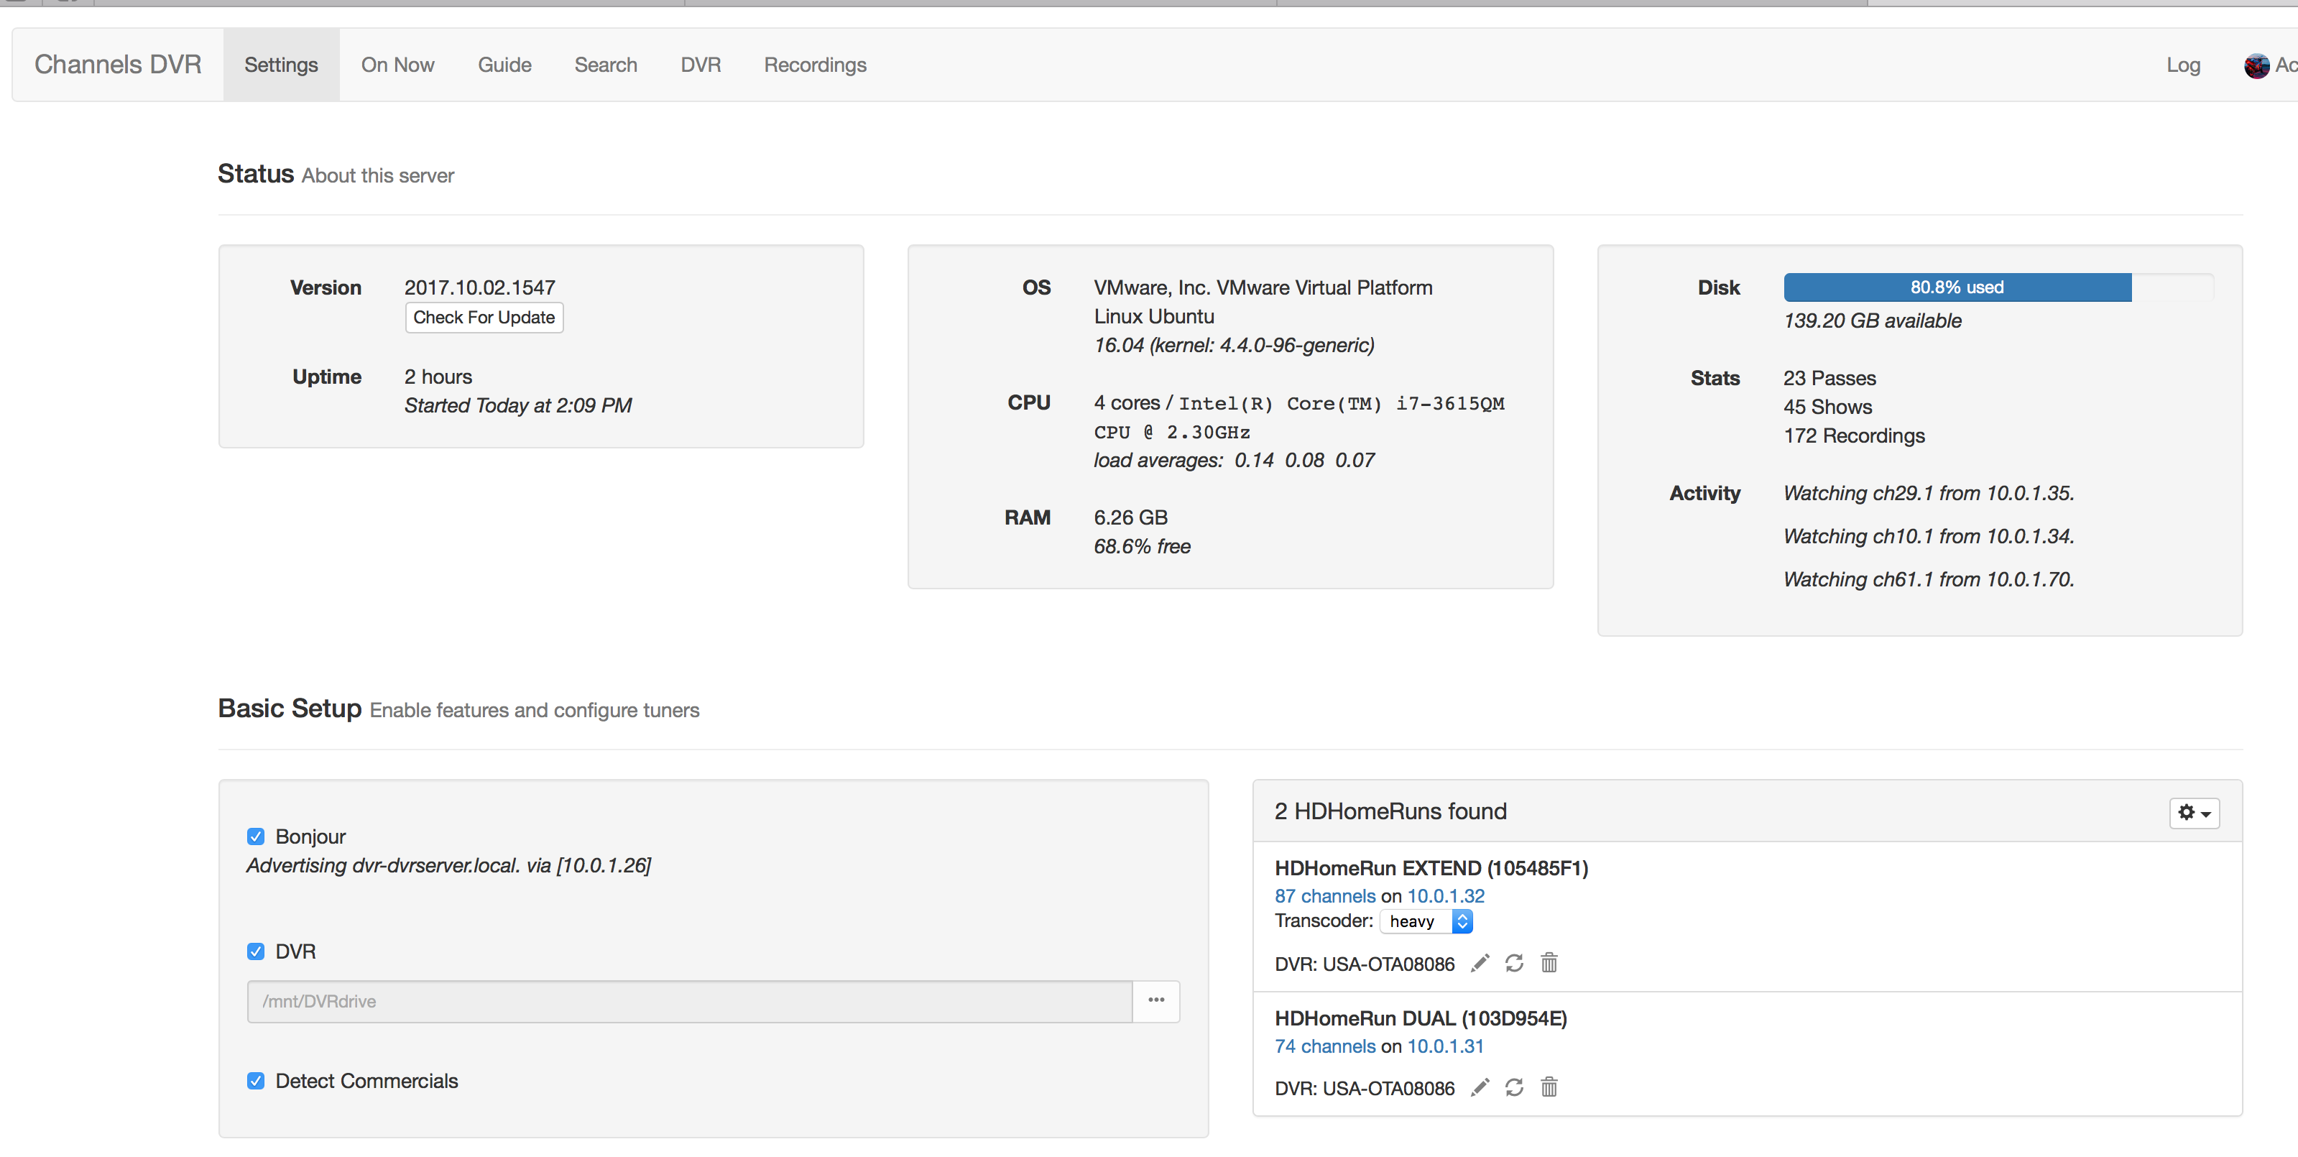Click the user avatar in navbar
The image size is (2298, 1157).
(2256, 65)
